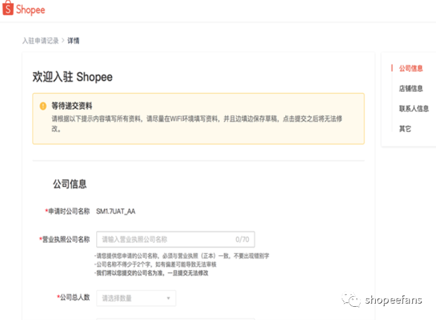This screenshot has height=320, width=436.
Task: Click hint text 公司名称不得少于2个字
Action: pyautogui.click(x=156, y=264)
